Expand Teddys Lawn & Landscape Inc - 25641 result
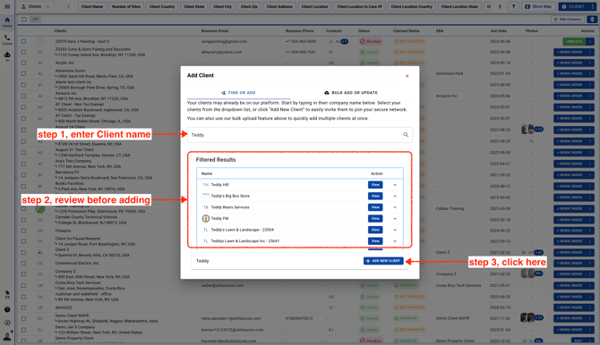Viewport: 600px width, 345px height. [395, 241]
